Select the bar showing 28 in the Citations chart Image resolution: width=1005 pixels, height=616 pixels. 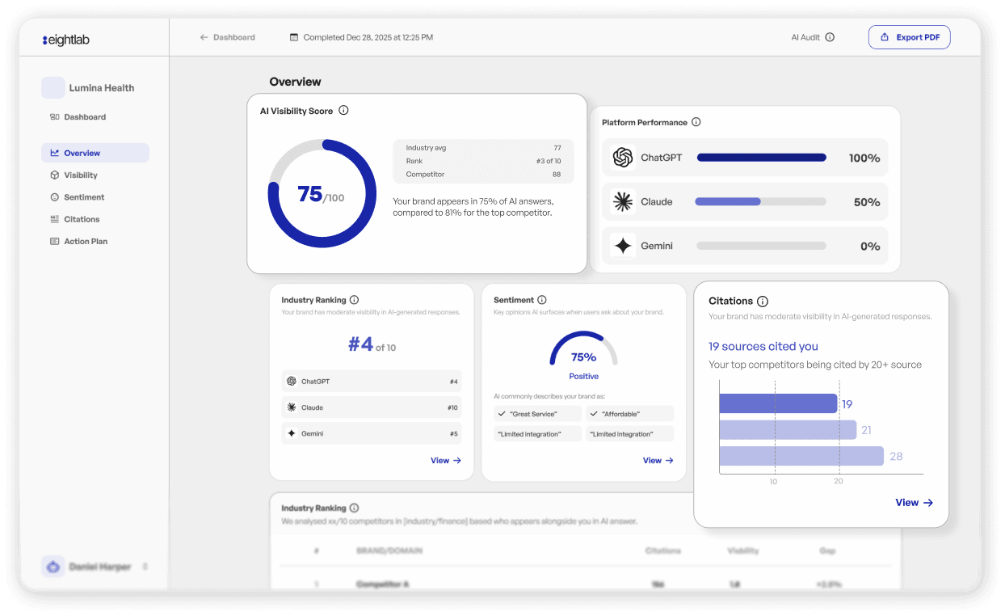[801, 456]
